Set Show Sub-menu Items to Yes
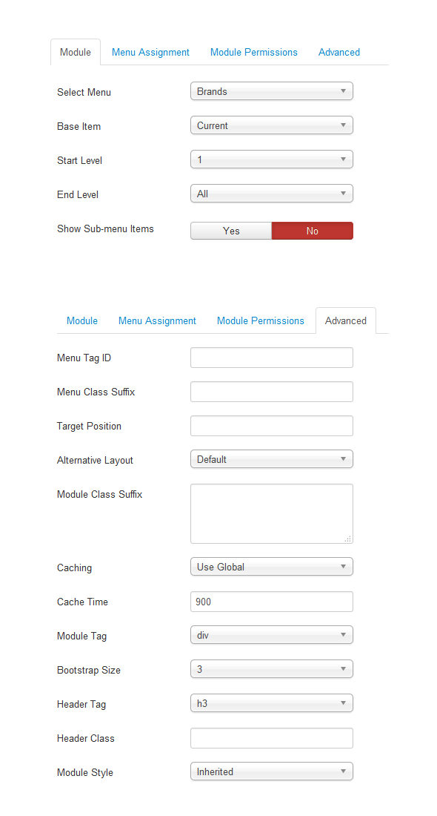437x816 pixels. click(231, 231)
